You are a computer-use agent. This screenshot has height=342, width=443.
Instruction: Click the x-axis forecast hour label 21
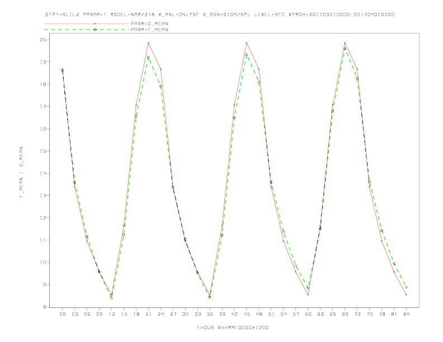pyautogui.click(x=148, y=314)
